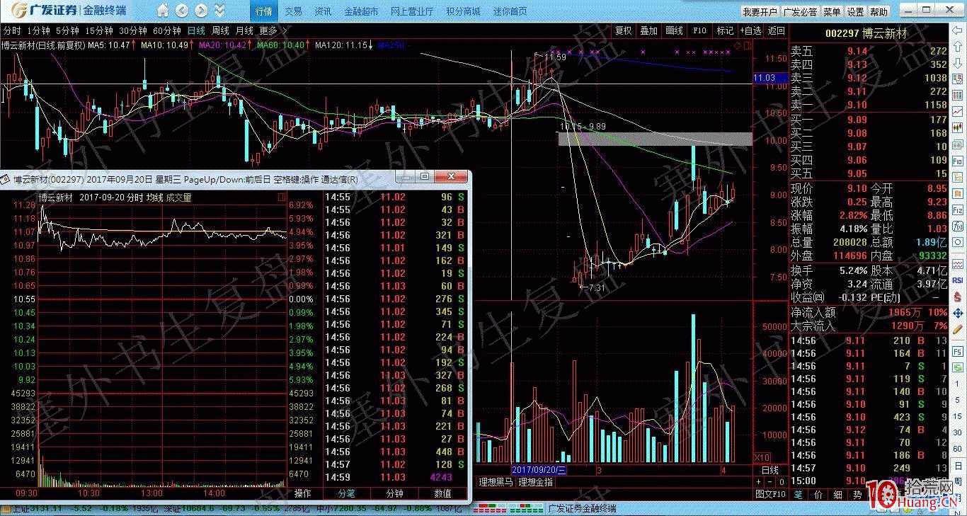The image size is (967, 516).
Task: Switch to 笔 tab in quote panel
Action: click(799, 493)
